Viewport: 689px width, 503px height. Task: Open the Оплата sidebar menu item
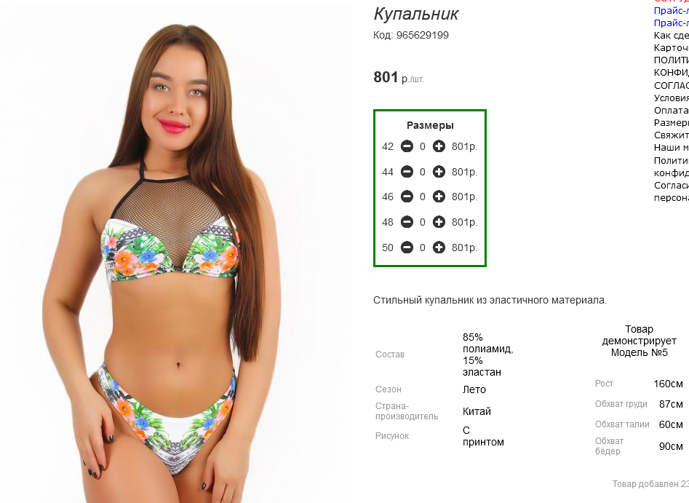671,111
